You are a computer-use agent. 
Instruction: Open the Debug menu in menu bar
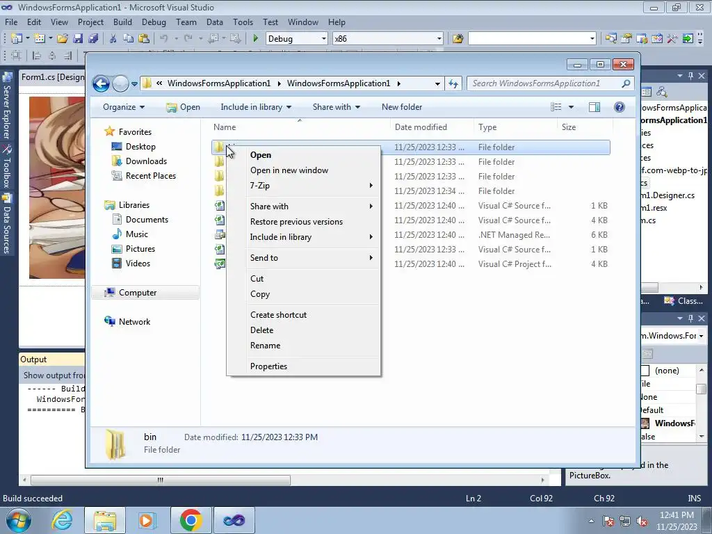pos(154,22)
